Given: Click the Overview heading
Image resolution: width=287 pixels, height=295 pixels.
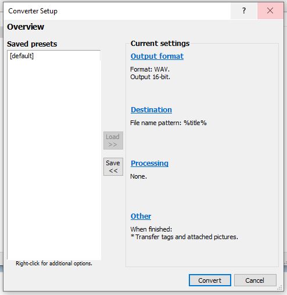Looking at the screenshot, I should 26,27.
